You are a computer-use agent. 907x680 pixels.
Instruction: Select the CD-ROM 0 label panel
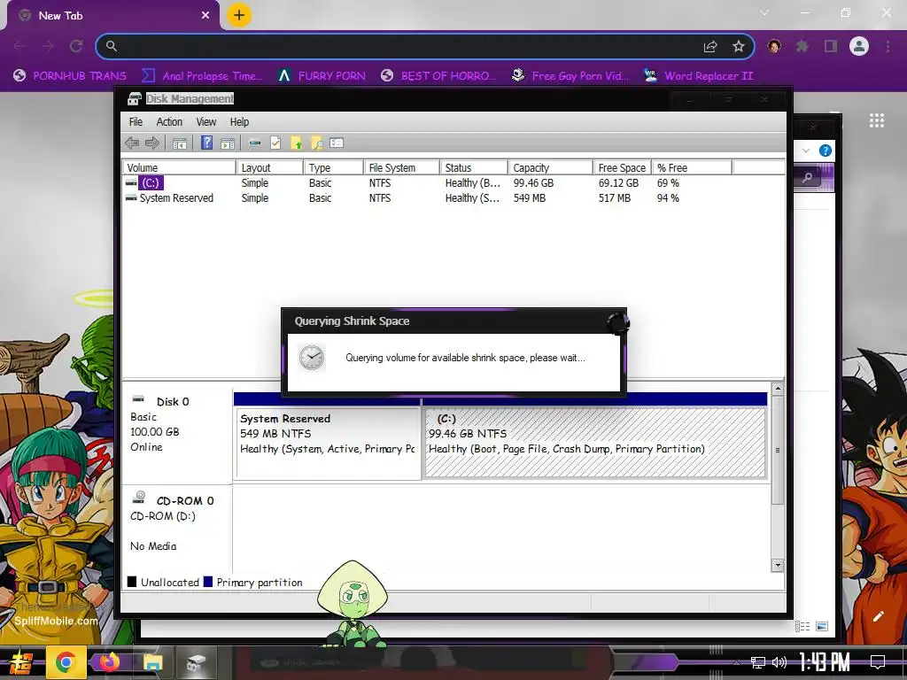[x=176, y=528]
